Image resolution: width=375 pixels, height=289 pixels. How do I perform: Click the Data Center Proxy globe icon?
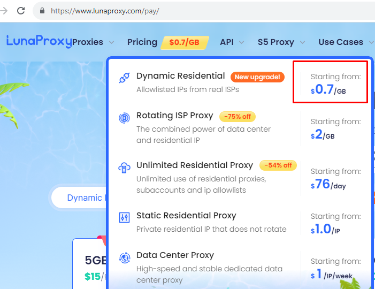point(124,258)
